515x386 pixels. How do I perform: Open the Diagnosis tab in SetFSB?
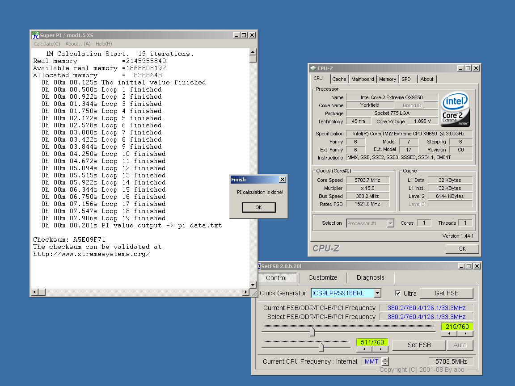(x=370, y=277)
